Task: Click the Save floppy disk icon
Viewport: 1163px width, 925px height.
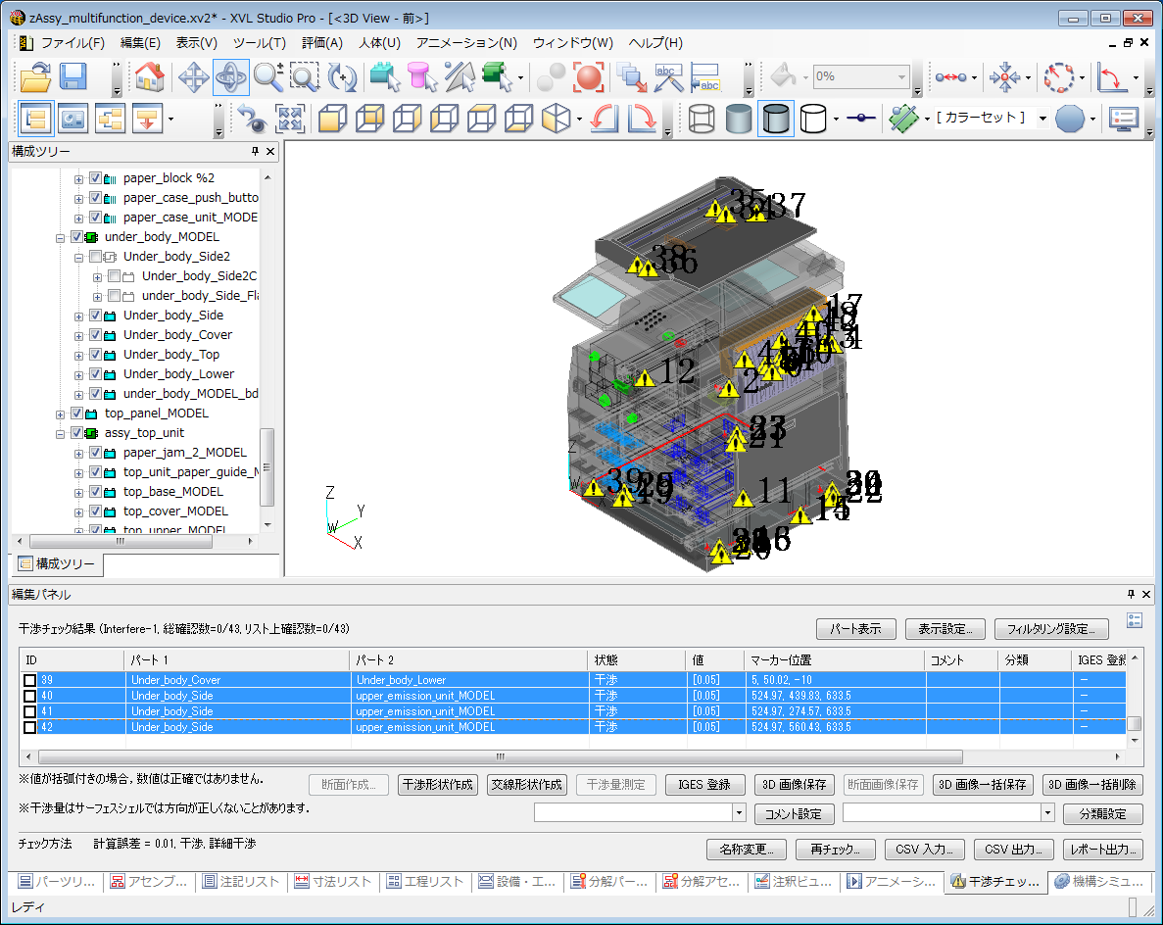Action: (73, 77)
